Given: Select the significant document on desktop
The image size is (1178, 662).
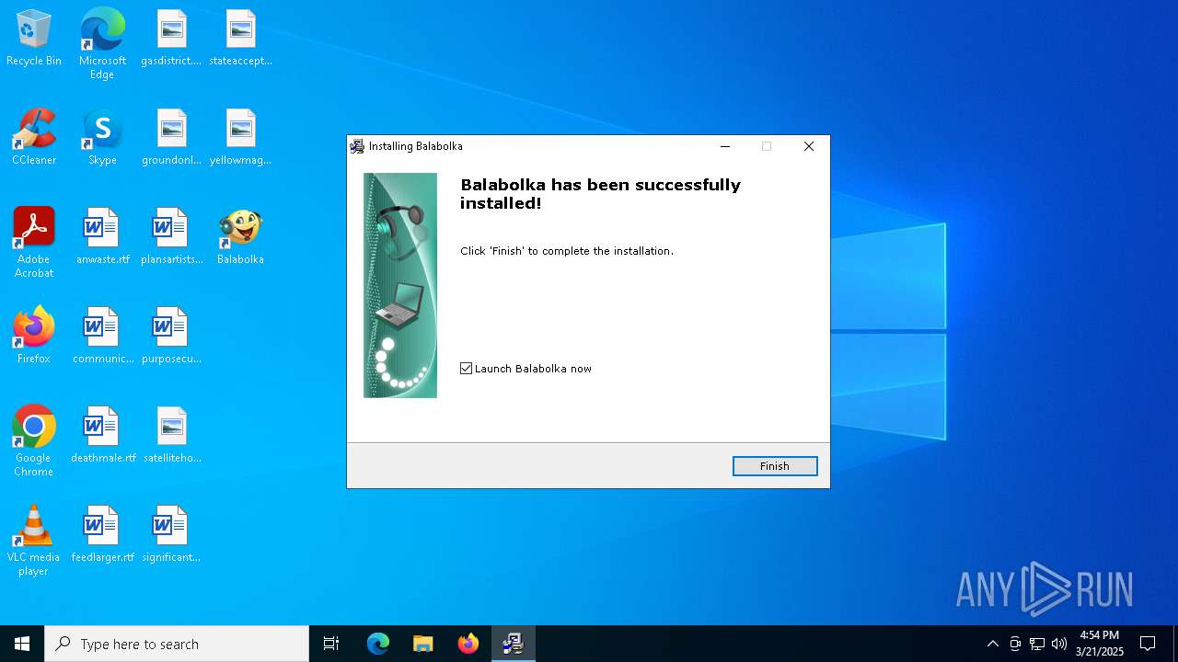Looking at the screenshot, I should tap(171, 535).
